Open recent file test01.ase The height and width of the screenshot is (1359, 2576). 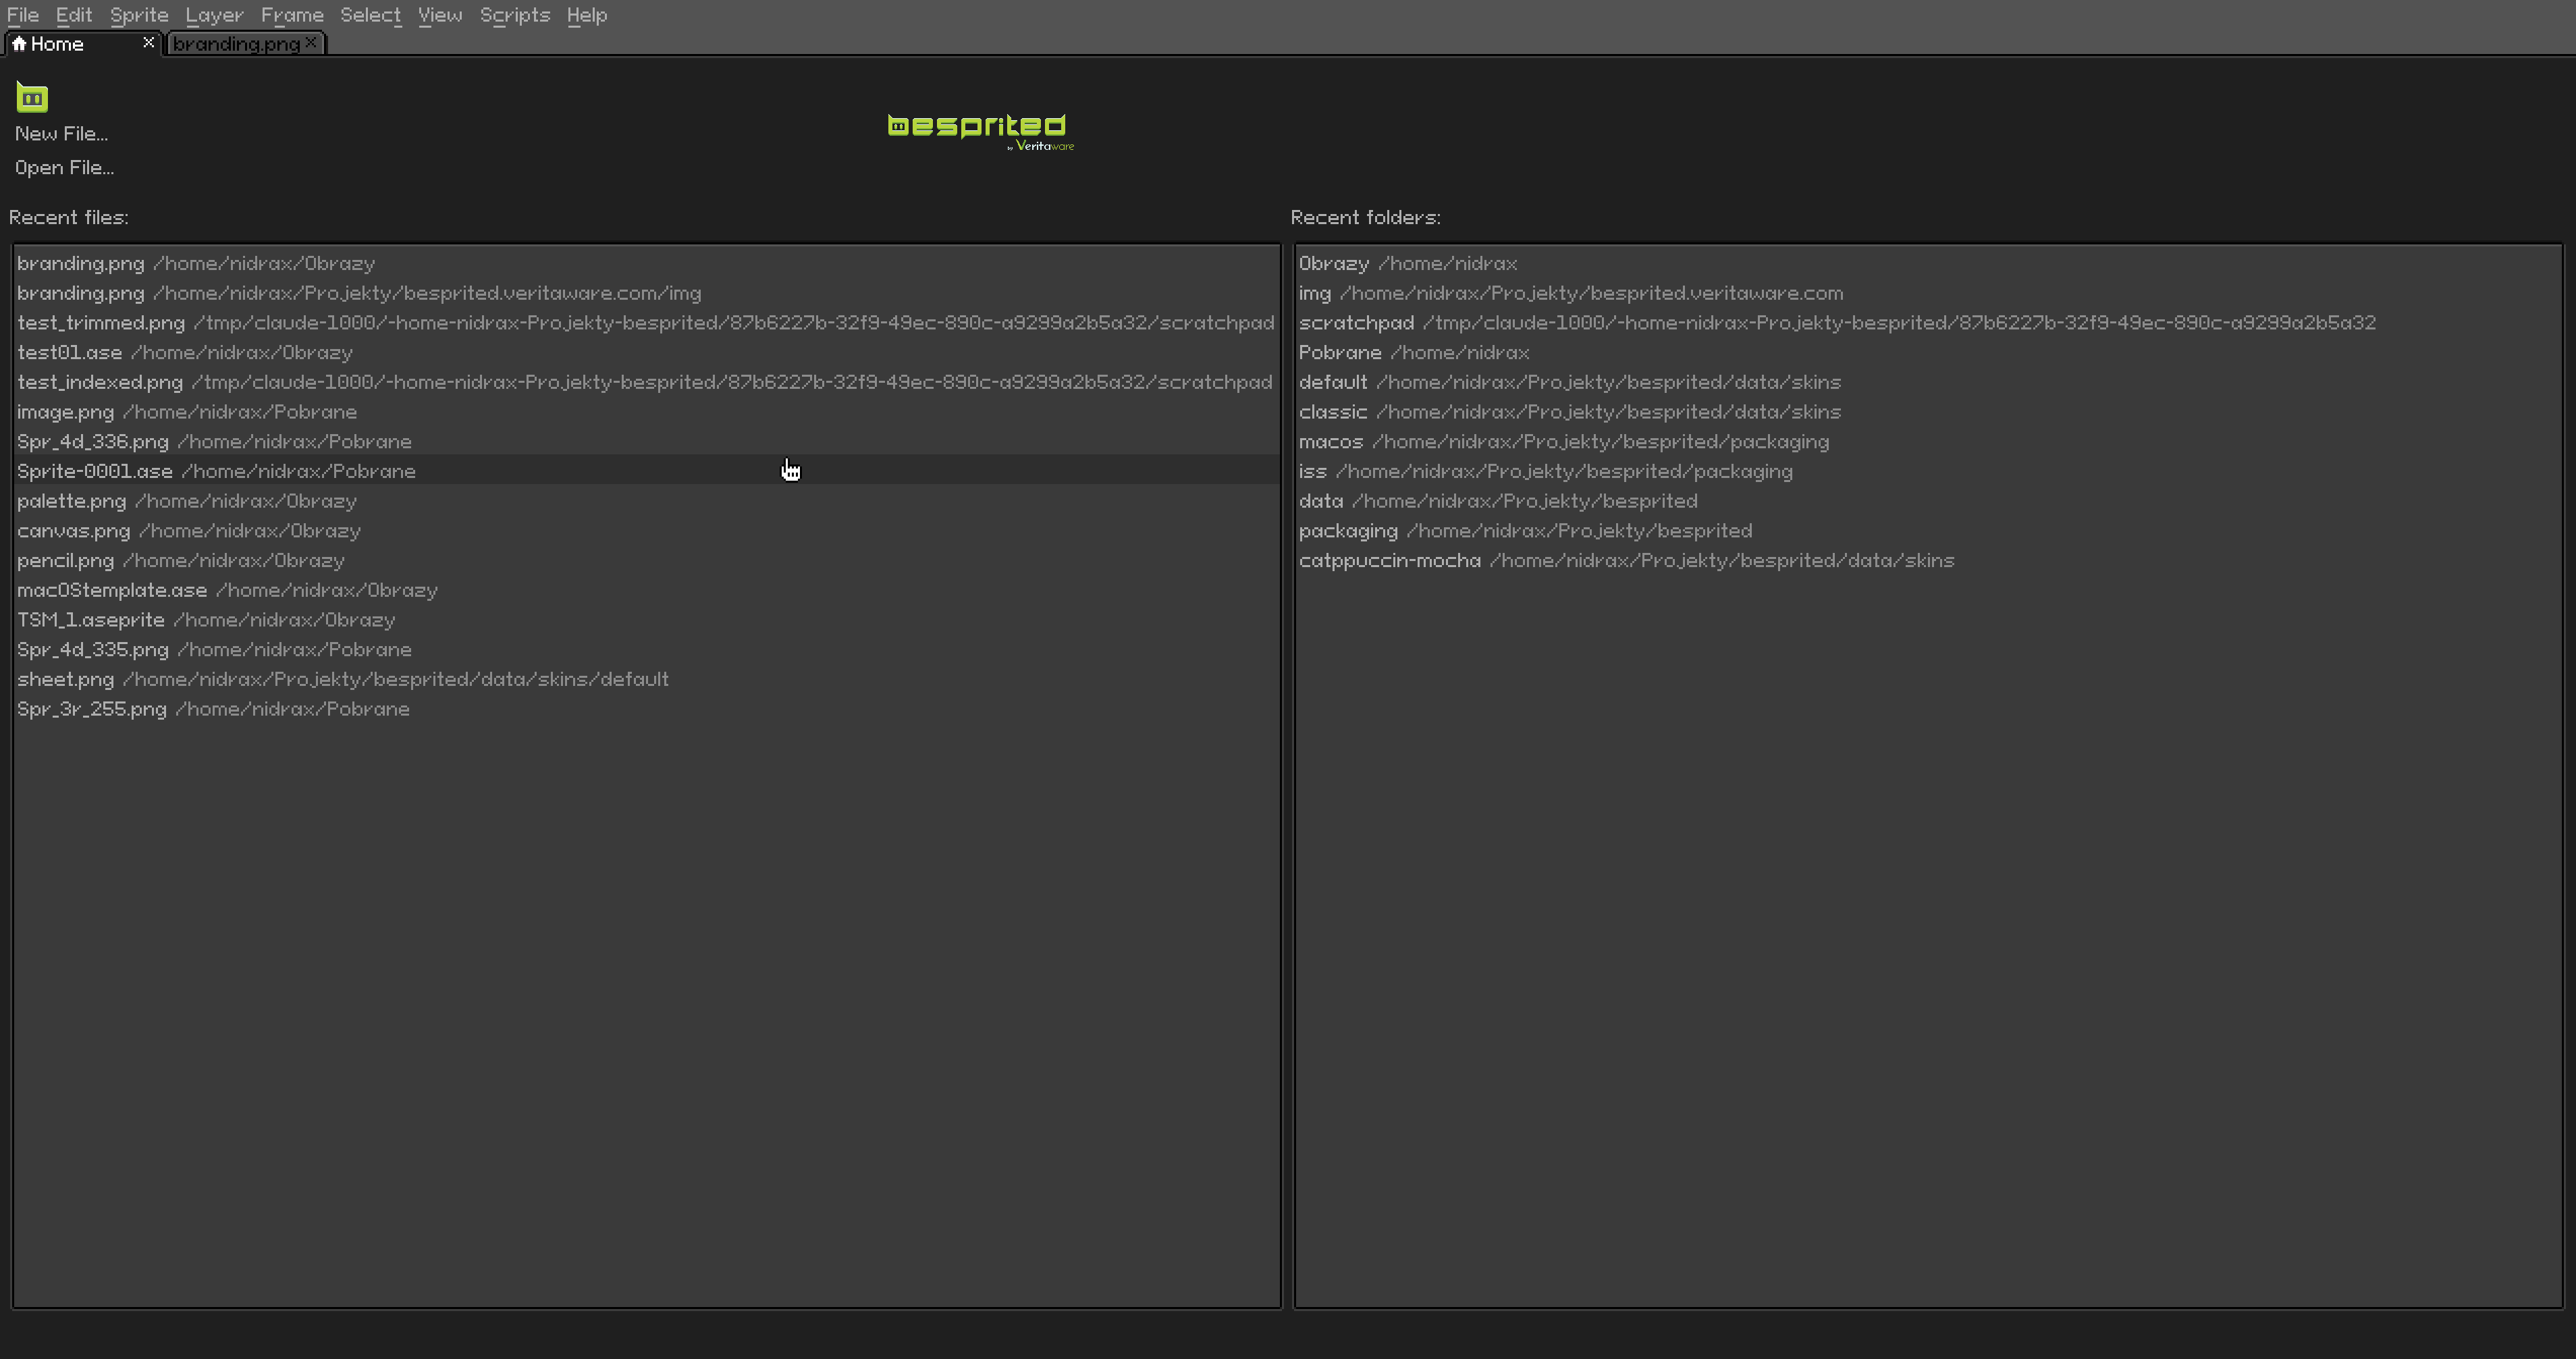(x=646, y=352)
